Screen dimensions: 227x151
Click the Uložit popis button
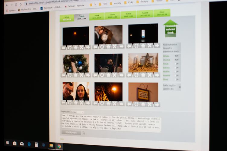[x=71, y=133]
